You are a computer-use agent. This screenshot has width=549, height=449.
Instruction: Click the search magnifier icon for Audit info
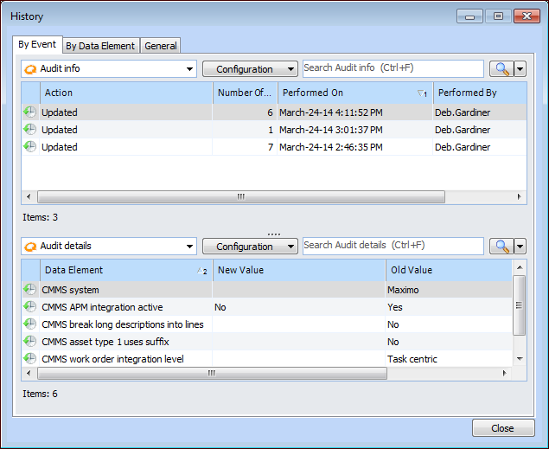point(501,69)
